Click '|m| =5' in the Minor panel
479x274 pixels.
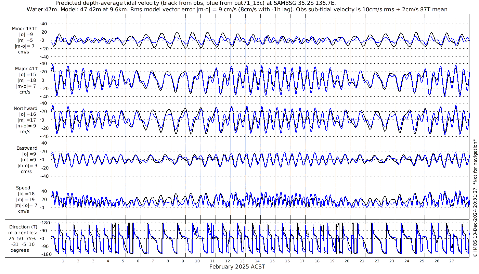(26, 40)
